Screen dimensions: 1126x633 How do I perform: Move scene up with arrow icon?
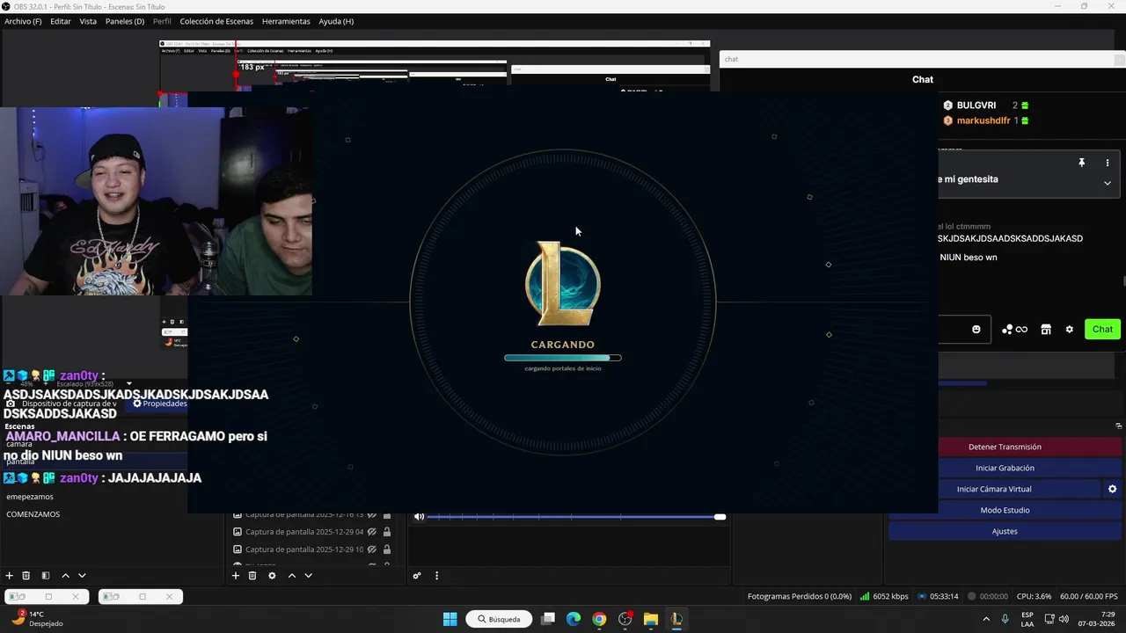click(x=65, y=576)
